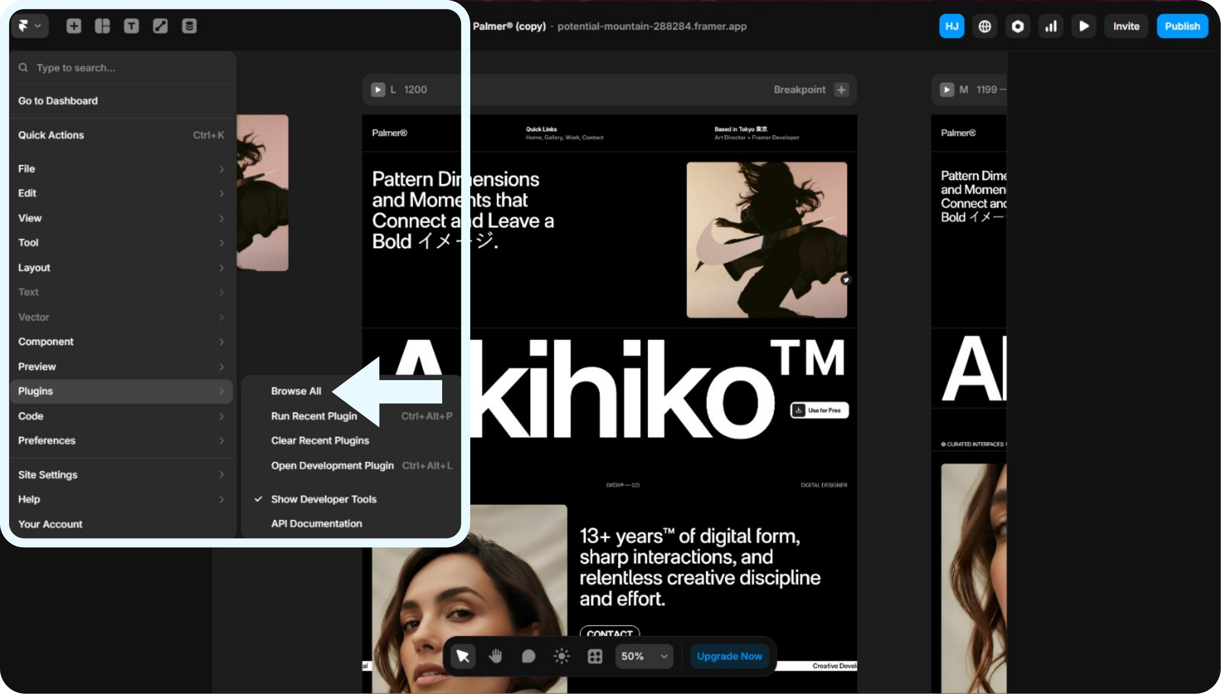Open the Comments tool
The height and width of the screenshot is (694, 1221).
click(528, 656)
